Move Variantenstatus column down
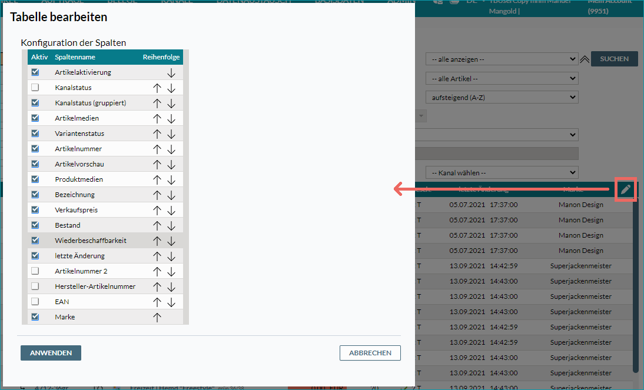 (x=171, y=134)
